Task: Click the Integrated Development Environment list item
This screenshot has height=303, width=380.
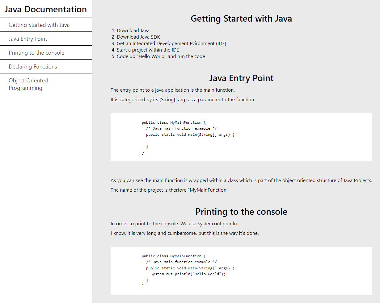Action: 171,44
